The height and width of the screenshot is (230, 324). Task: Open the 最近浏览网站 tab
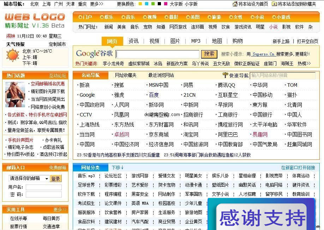tap(161, 75)
